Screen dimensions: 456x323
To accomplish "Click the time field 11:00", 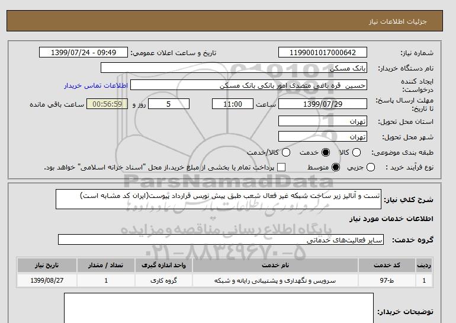I will click(x=233, y=104).
